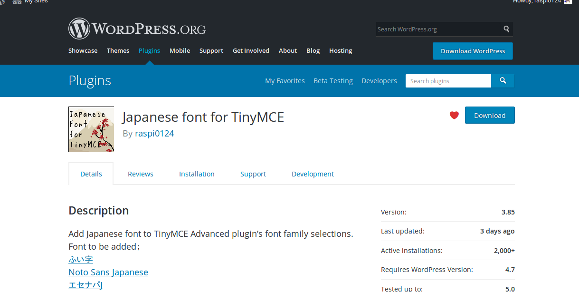Image resolution: width=579 pixels, height=292 pixels.
Task: Open the About page link
Action: click(x=288, y=50)
